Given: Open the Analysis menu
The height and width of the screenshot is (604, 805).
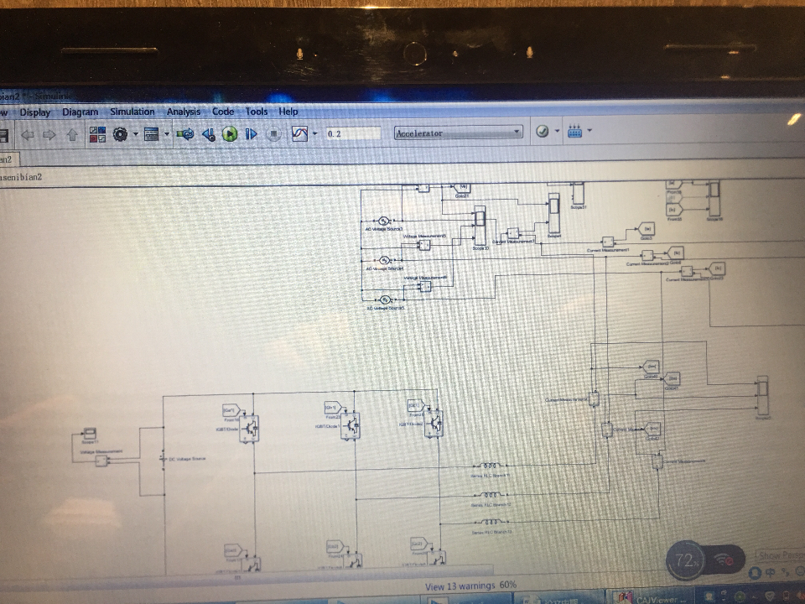Looking at the screenshot, I should (184, 112).
